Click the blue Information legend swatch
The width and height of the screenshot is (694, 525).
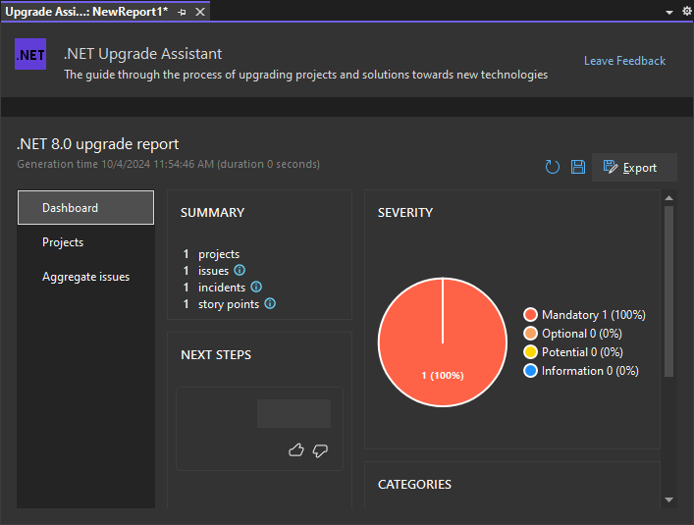[531, 371]
